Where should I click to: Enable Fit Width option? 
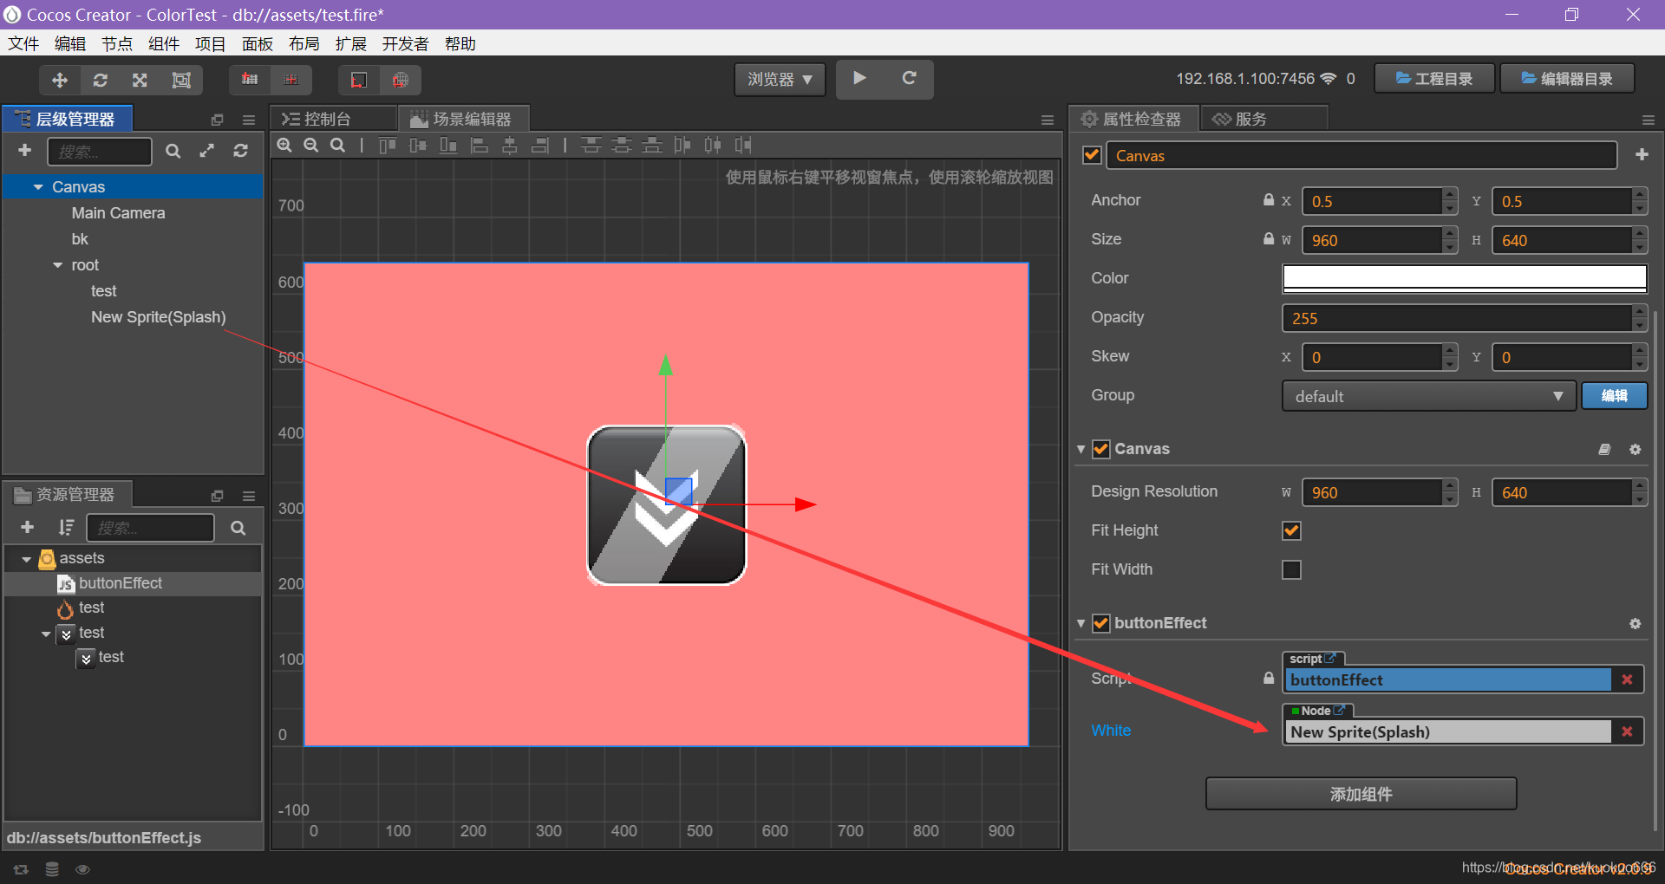click(1291, 569)
